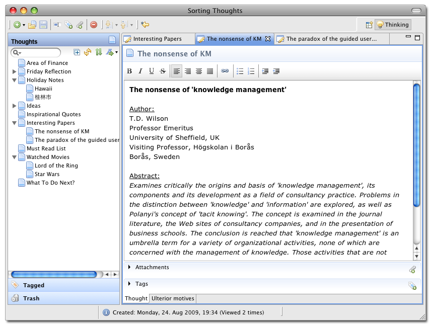
Task: Toggle bold formatting
Action: click(129, 71)
